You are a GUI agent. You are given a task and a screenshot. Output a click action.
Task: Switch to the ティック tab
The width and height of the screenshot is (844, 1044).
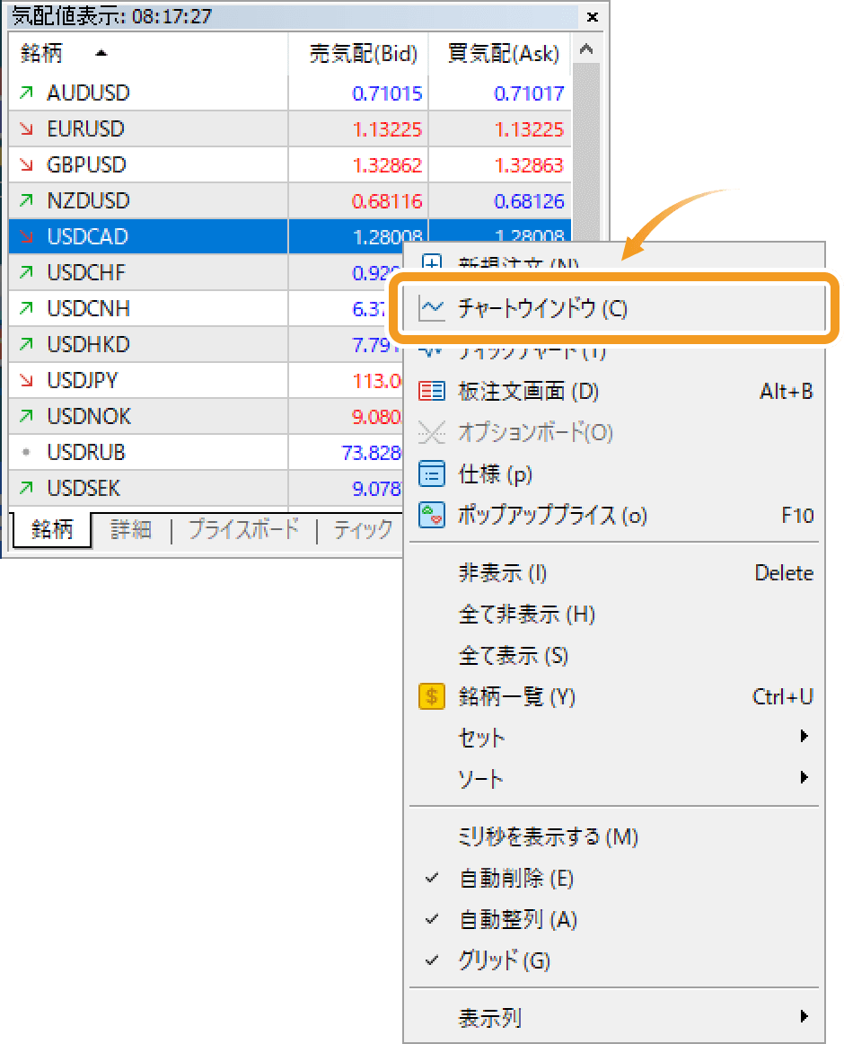pos(363,530)
